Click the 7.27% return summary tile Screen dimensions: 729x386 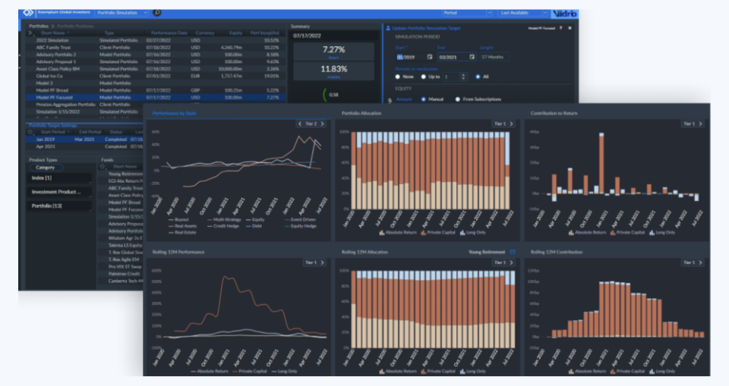(x=333, y=51)
